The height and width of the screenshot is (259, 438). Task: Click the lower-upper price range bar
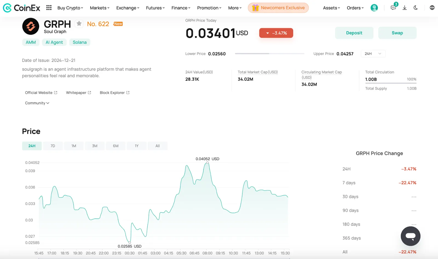point(270,54)
